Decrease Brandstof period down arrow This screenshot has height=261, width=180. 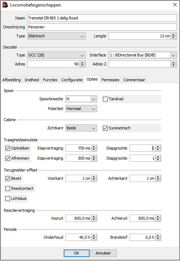[158, 239]
